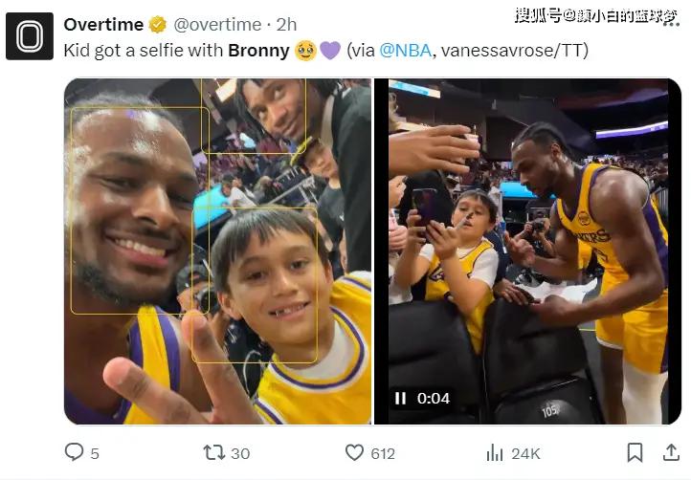The width and height of the screenshot is (691, 480).
Task: Click the 24K views count
Action: click(x=525, y=453)
